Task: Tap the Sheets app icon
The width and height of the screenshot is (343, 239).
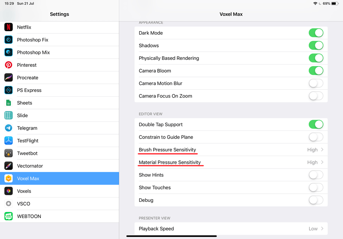Action: [9, 103]
